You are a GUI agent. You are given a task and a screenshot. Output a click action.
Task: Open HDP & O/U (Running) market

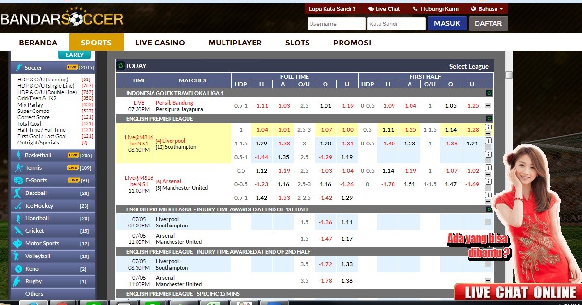[43, 80]
